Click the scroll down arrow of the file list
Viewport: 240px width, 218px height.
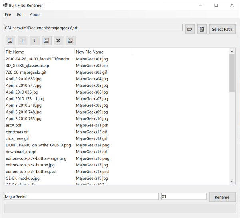232,182
